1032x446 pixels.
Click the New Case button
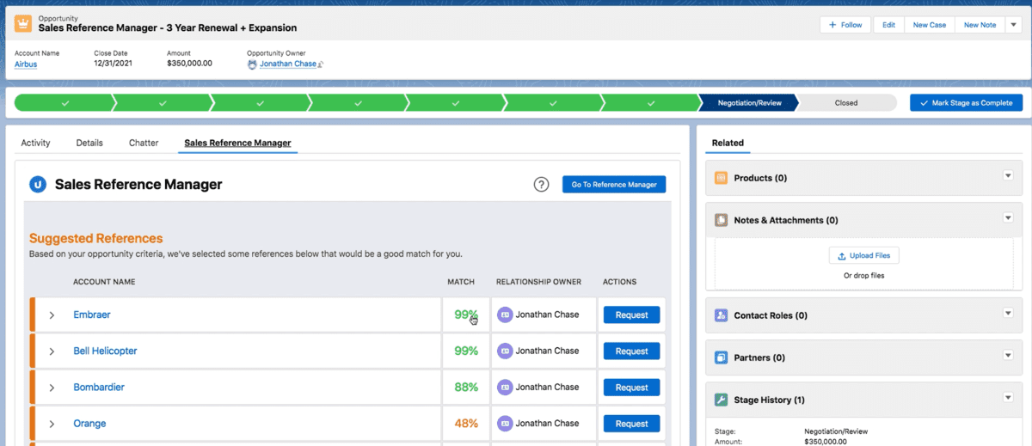click(930, 25)
